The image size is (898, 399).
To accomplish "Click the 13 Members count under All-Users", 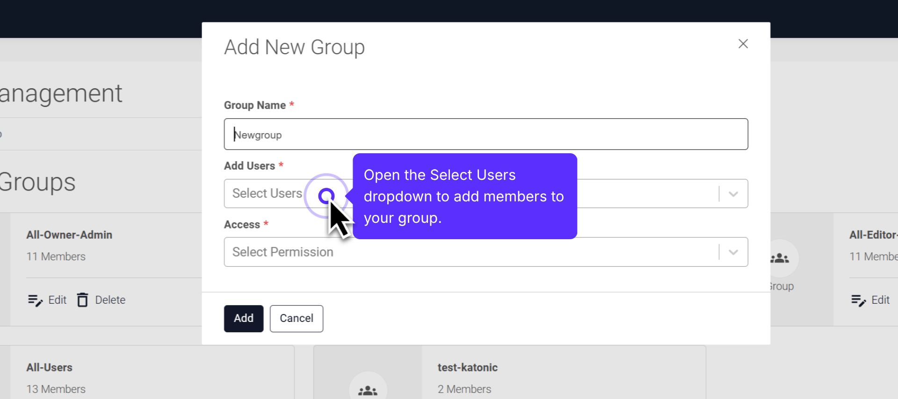I will click(x=56, y=389).
